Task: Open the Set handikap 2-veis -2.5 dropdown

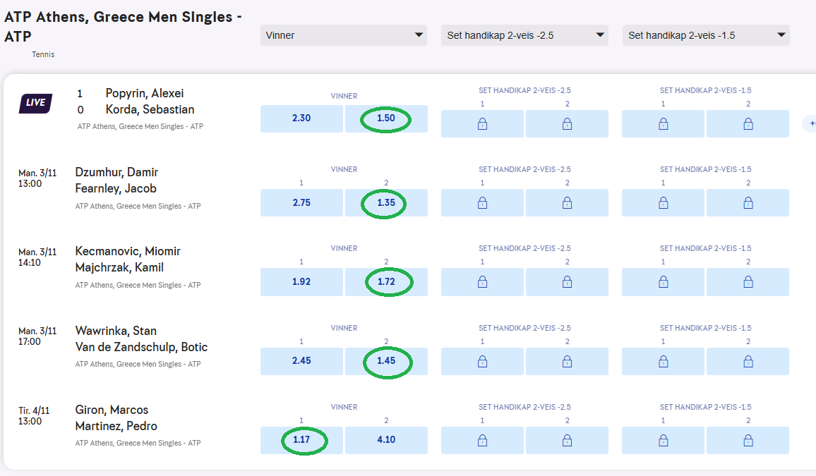Action: (524, 35)
